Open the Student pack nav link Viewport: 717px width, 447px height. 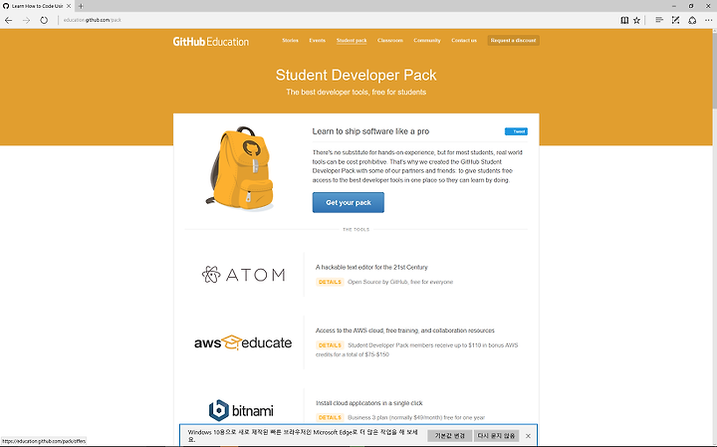352,40
